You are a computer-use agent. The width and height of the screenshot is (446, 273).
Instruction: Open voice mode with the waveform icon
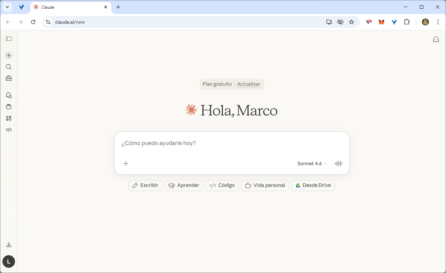pyautogui.click(x=338, y=163)
